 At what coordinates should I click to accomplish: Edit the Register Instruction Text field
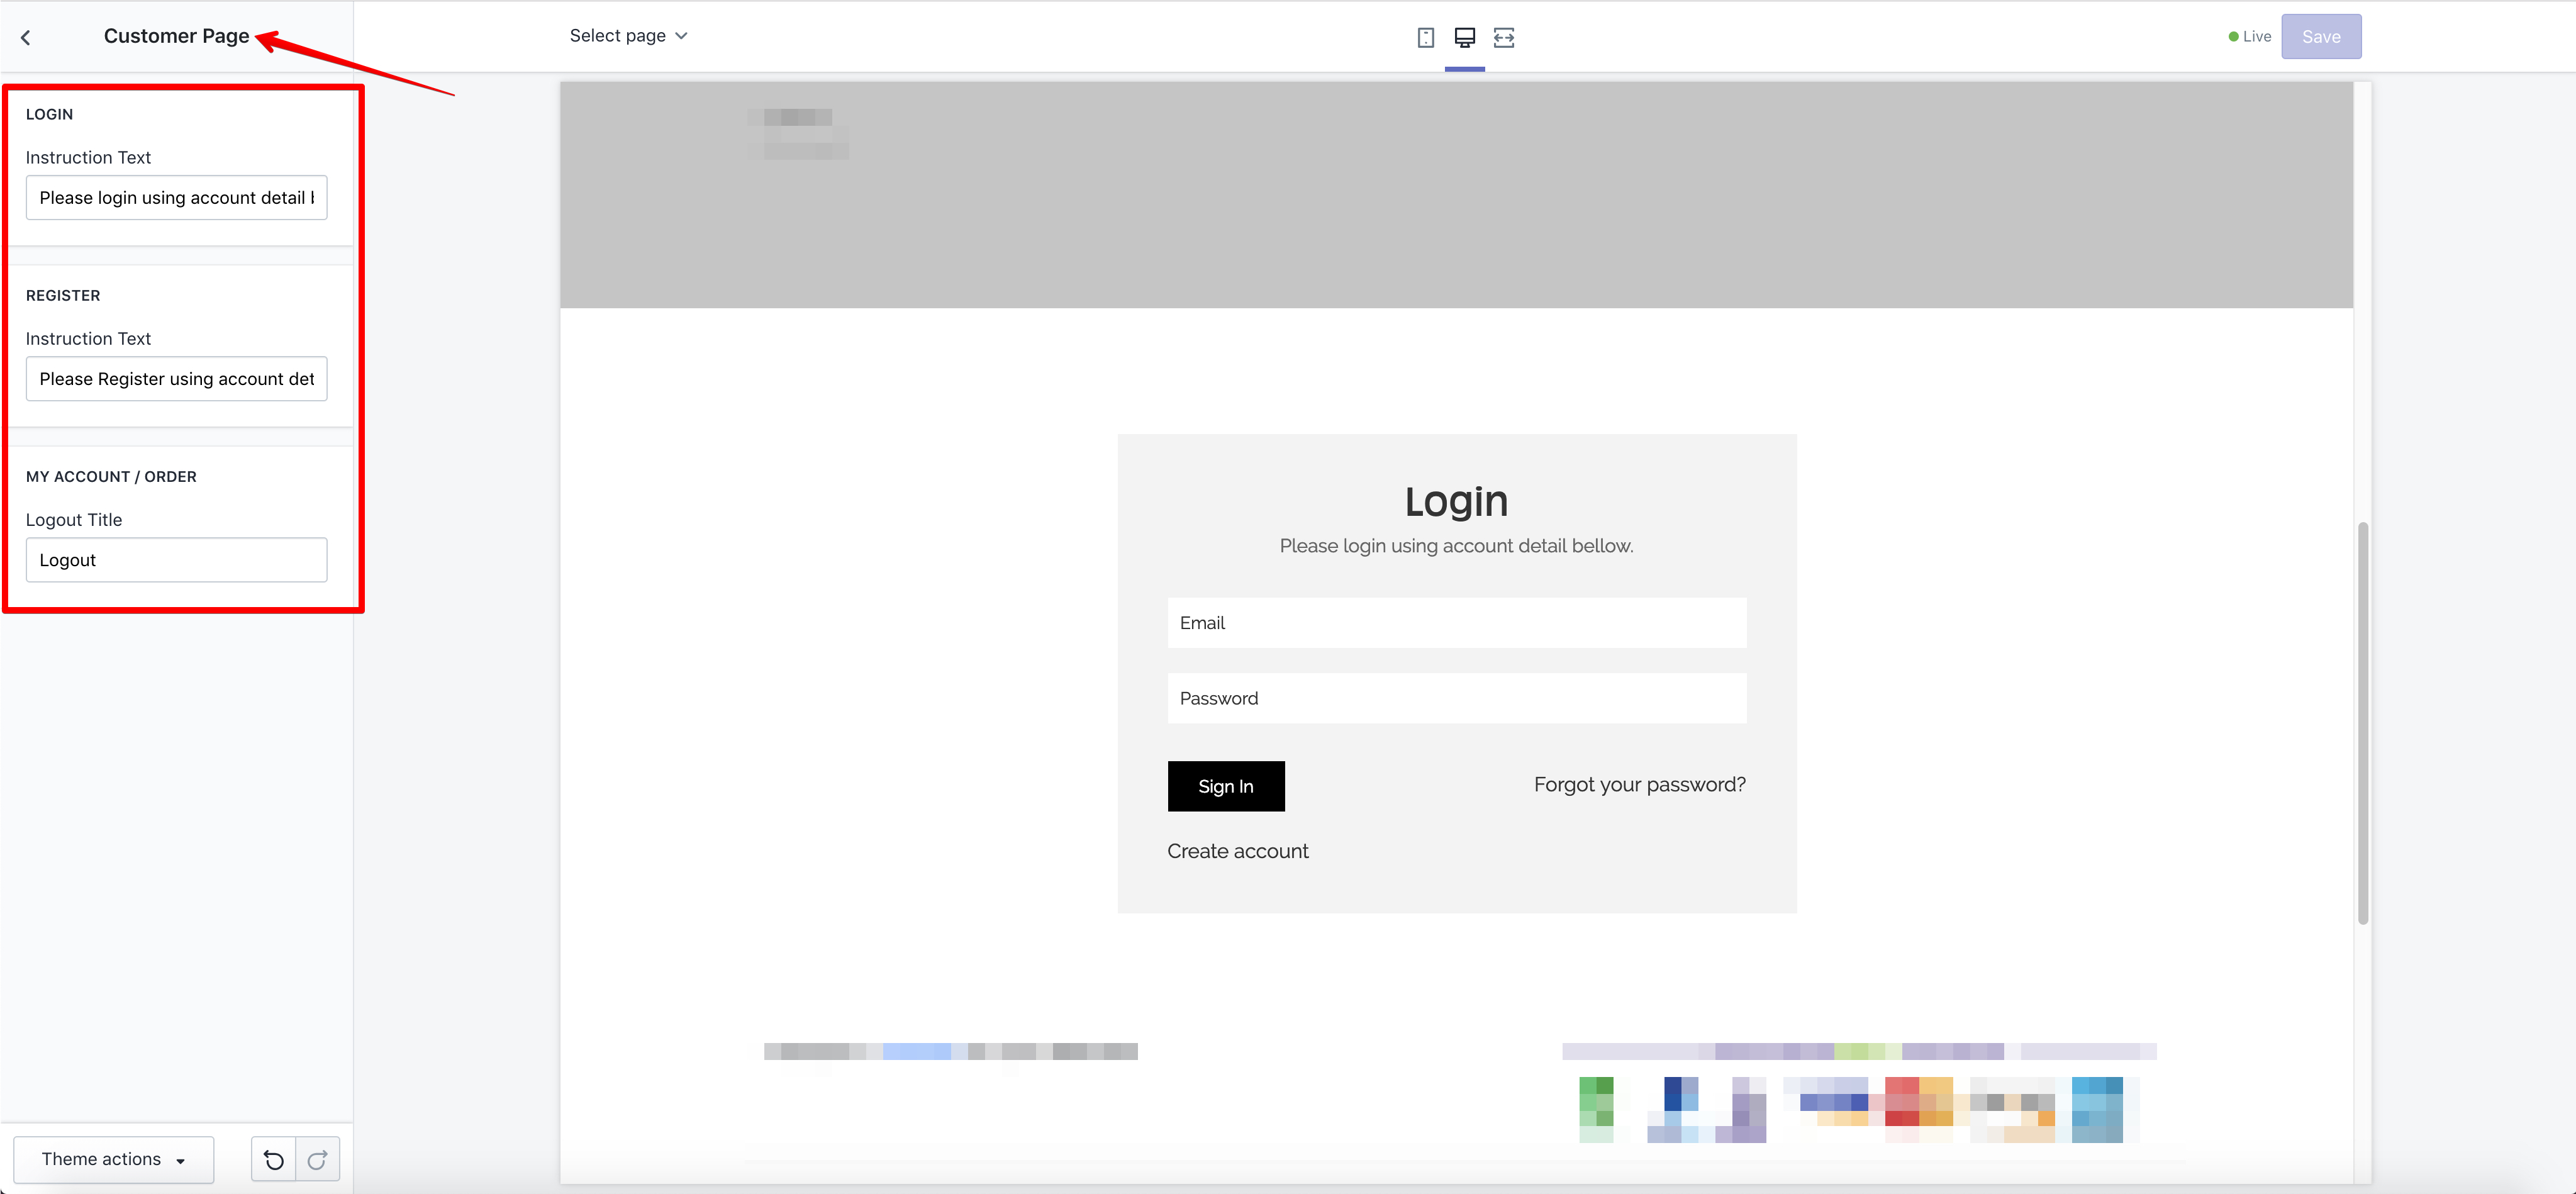(176, 379)
